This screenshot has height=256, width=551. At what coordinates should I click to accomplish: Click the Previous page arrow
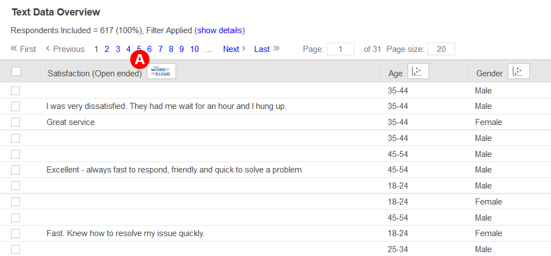pyautogui.click(x=48, y=49)
